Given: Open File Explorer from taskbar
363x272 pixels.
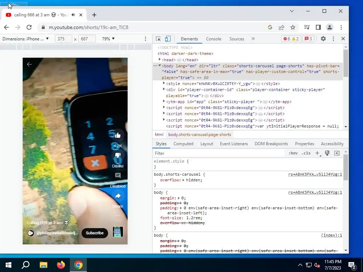Looking at the screenshot, I should click(x=43, y=265).
